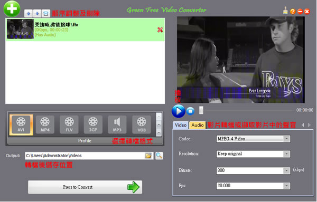Switch to the Audio tab
The width and height of the screenshot is (317, 202).
point(197,125)
